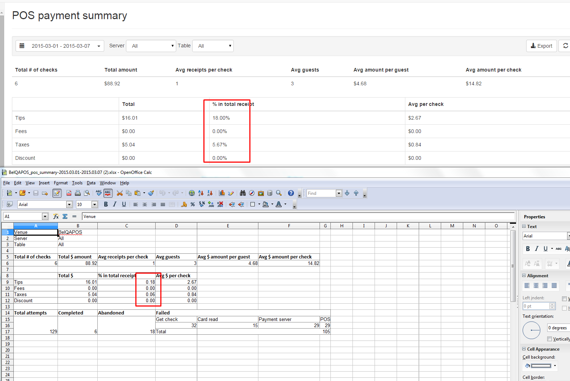Screen dimensions: 570x381
Task: Click the Find & Replace binoculars icon
Action: click(x=243, y=193)
